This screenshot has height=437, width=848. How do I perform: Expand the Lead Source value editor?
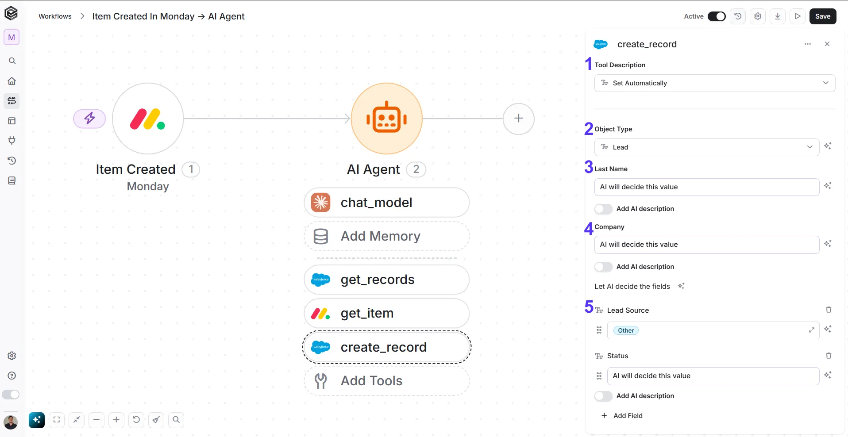(x=812, y=330)
